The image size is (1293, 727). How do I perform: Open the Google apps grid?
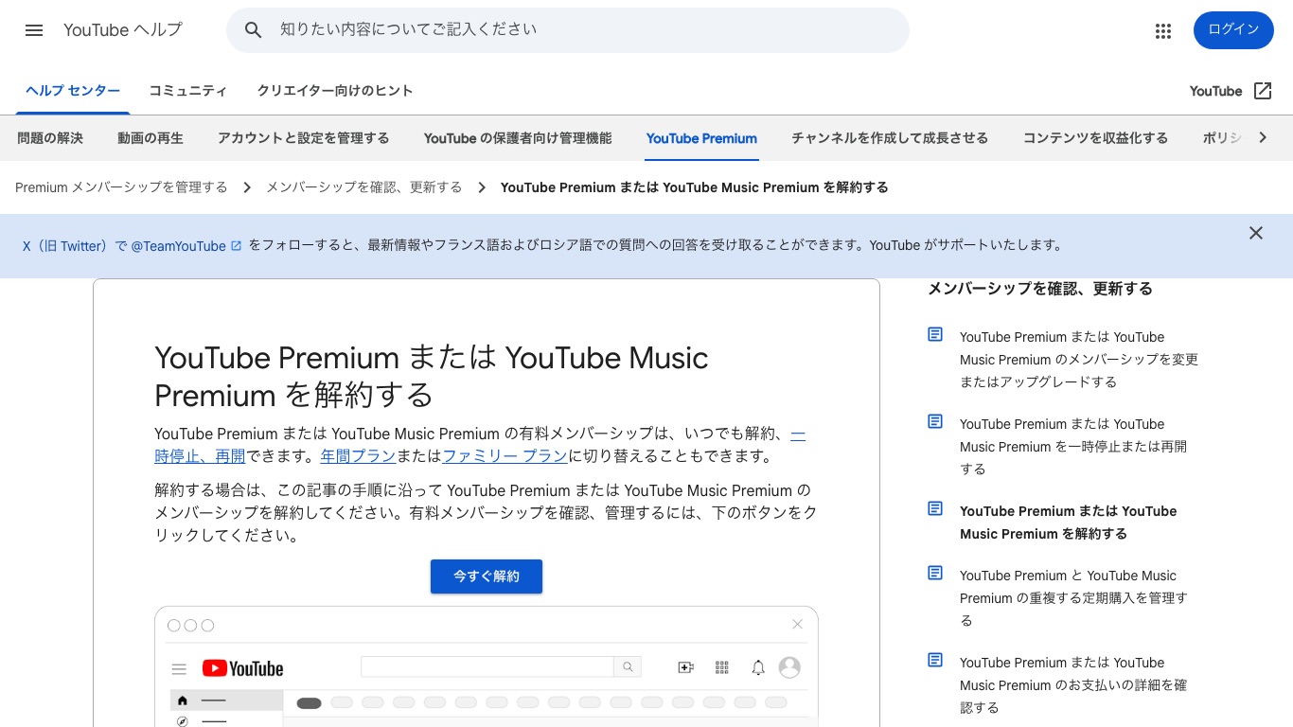click(x=1163, y=31)
